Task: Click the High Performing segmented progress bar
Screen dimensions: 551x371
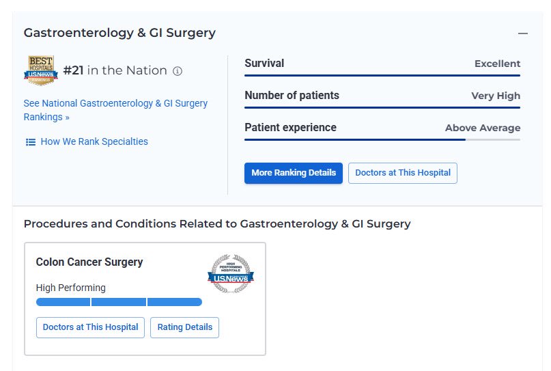Action: click(x=119, y=302)
